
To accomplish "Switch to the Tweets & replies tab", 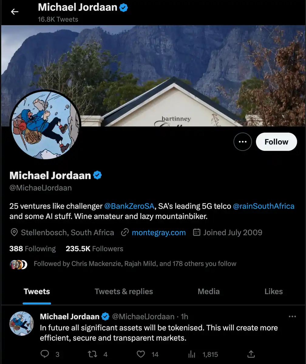I will pyautogui.click(x=124, y=292).
